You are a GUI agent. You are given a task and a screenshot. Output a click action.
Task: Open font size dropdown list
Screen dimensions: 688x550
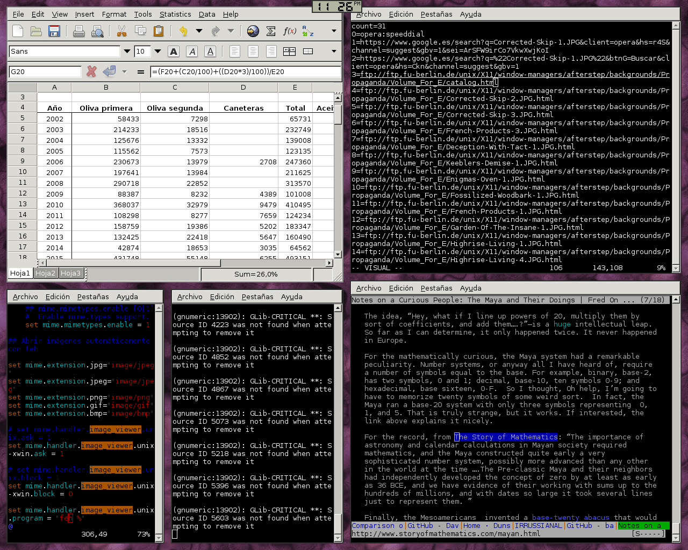(157, 52)
